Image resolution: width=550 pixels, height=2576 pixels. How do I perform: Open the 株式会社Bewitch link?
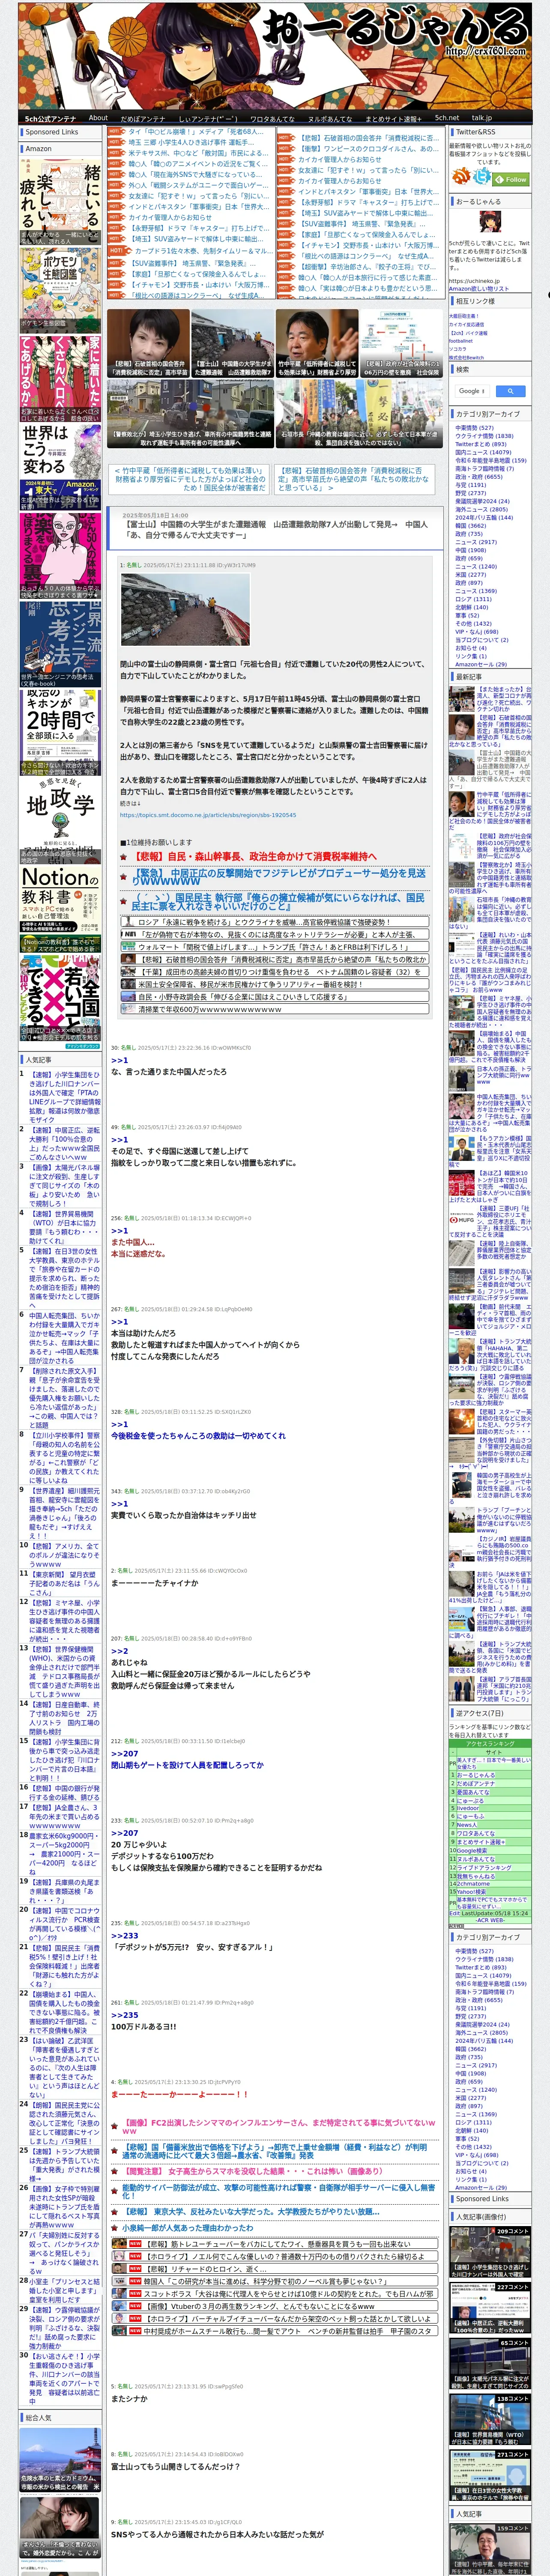[x=466, y=357]
